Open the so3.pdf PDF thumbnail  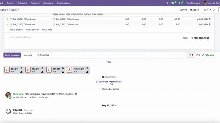point(7,70)
